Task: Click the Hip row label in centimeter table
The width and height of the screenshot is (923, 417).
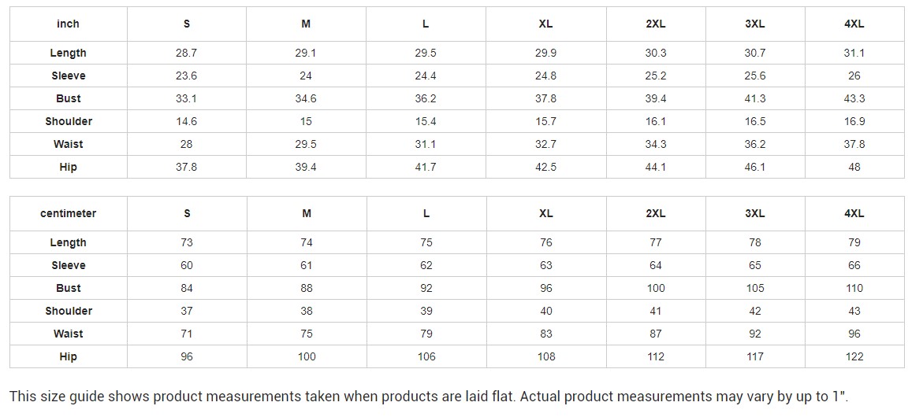Action: pyautogui.click(x=69, y=356)
